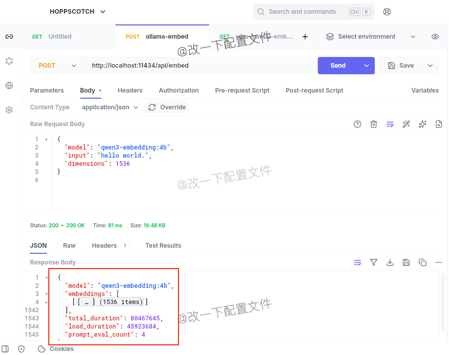Click the request URL input field

click(198, 66)
